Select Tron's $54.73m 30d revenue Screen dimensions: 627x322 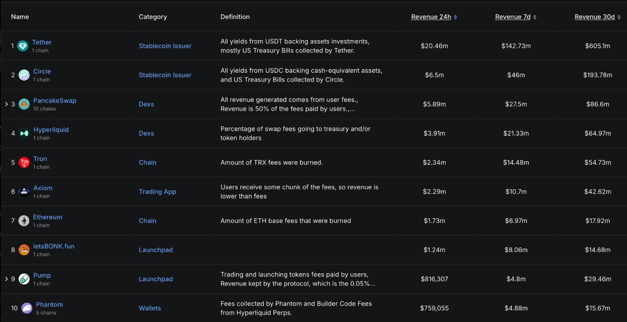click(x=598, y=162)
